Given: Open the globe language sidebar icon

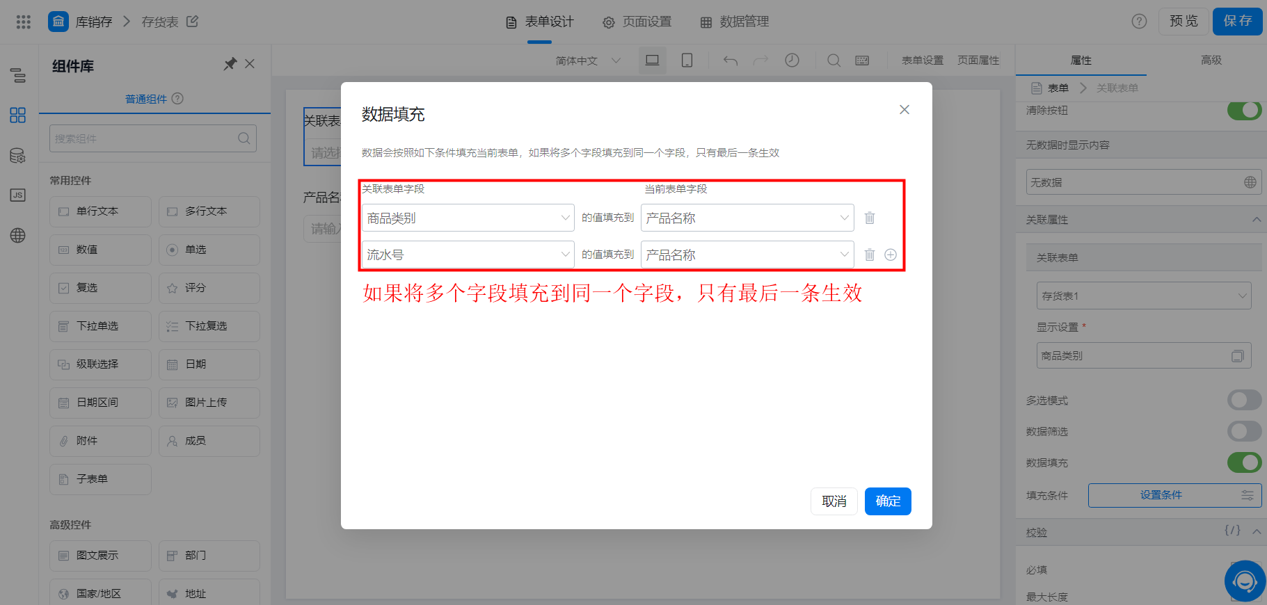Looking at the screenshot, I should click(18, 235).
